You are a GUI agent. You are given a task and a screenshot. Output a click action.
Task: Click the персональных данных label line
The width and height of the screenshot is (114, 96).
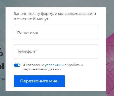click(42, 69)
